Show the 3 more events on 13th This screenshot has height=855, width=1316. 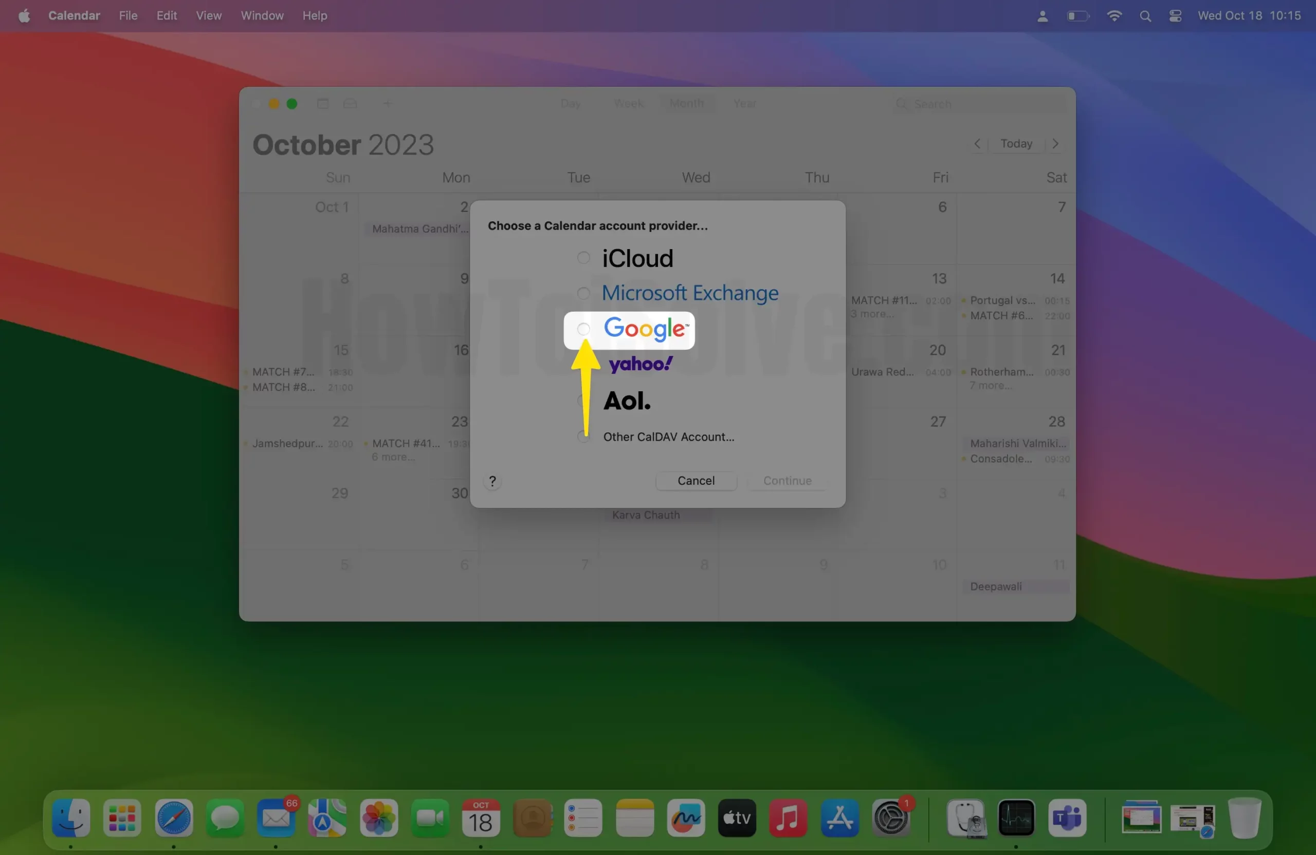tap(872, 314)
